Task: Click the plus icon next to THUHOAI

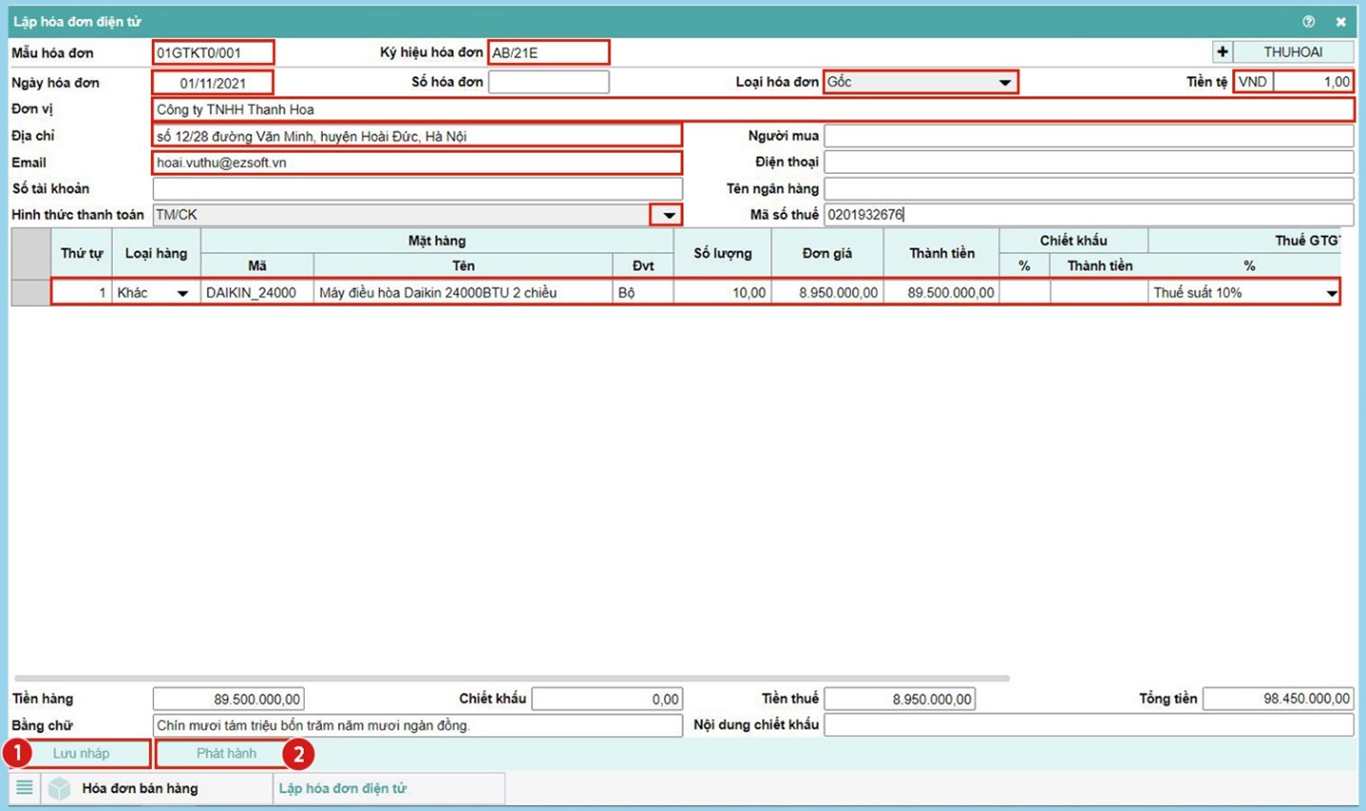Action: pos(1222,52)
